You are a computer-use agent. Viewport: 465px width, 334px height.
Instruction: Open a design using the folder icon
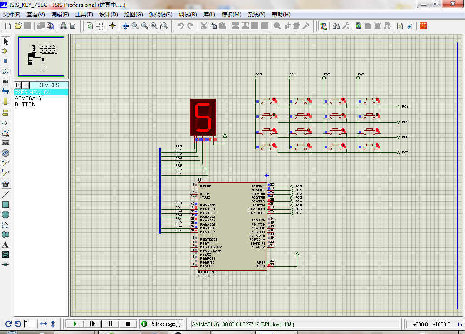coord(18,26)
